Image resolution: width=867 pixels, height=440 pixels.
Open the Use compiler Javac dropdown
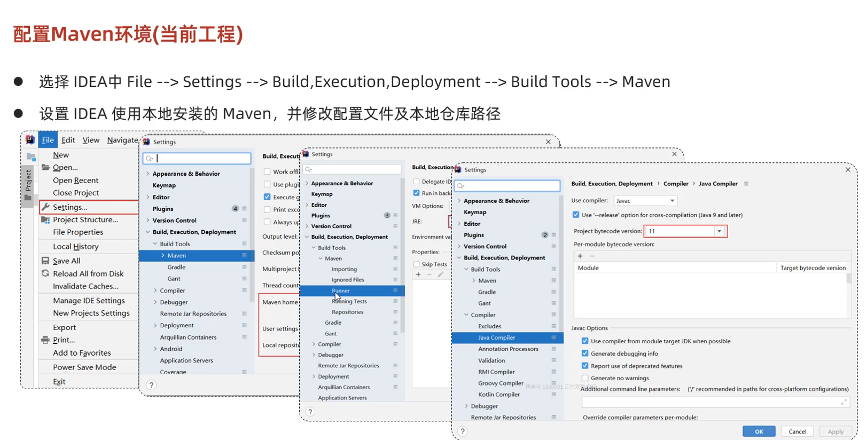645,201
